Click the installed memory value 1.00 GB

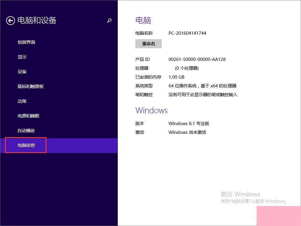coord(176,77)
